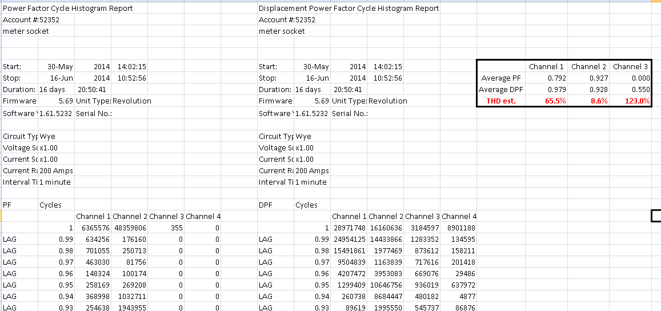Click the Average DPF label cell
The image size is (661, 311).
tap(501, 90)
